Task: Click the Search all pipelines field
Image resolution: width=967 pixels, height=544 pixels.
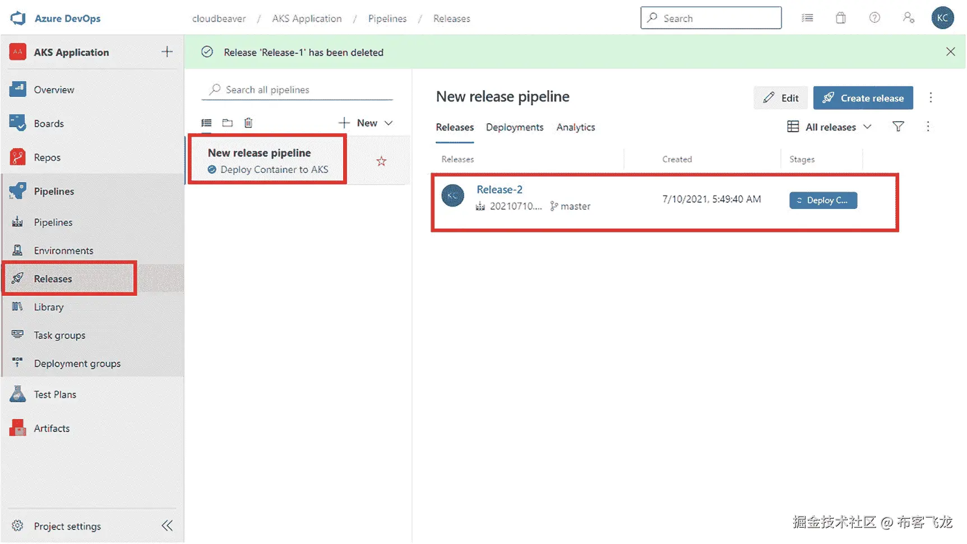Action: 297,90
